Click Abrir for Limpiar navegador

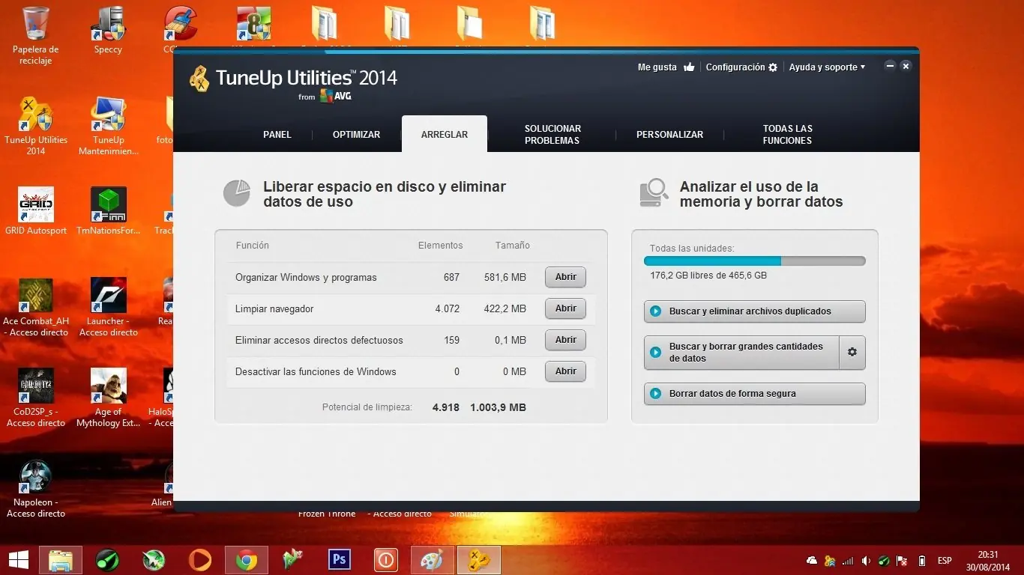pos(565,308)
